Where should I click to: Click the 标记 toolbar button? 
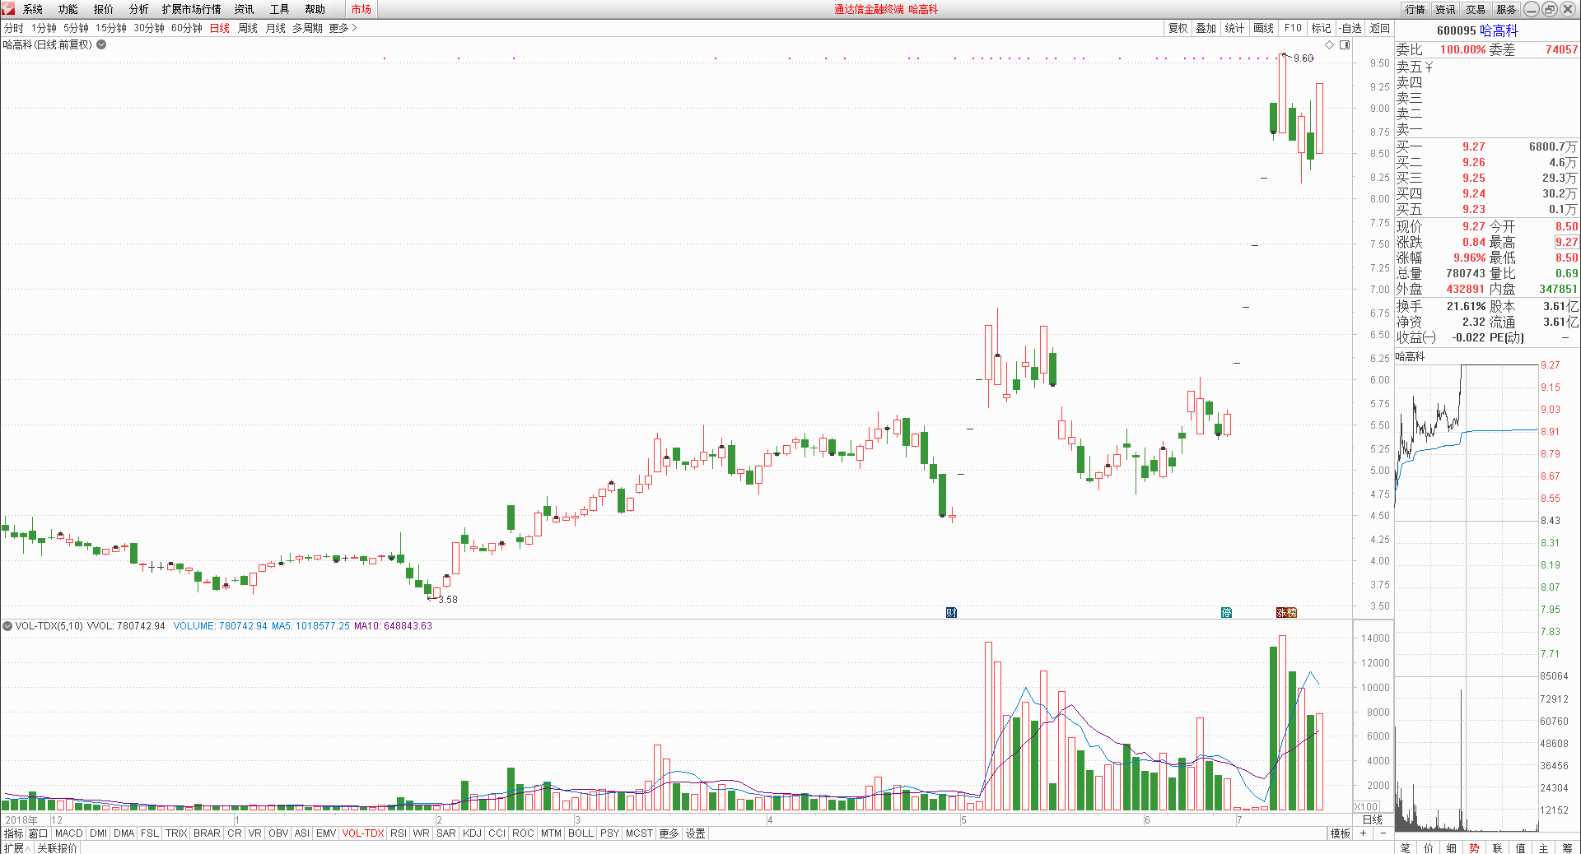point(1321,28)
